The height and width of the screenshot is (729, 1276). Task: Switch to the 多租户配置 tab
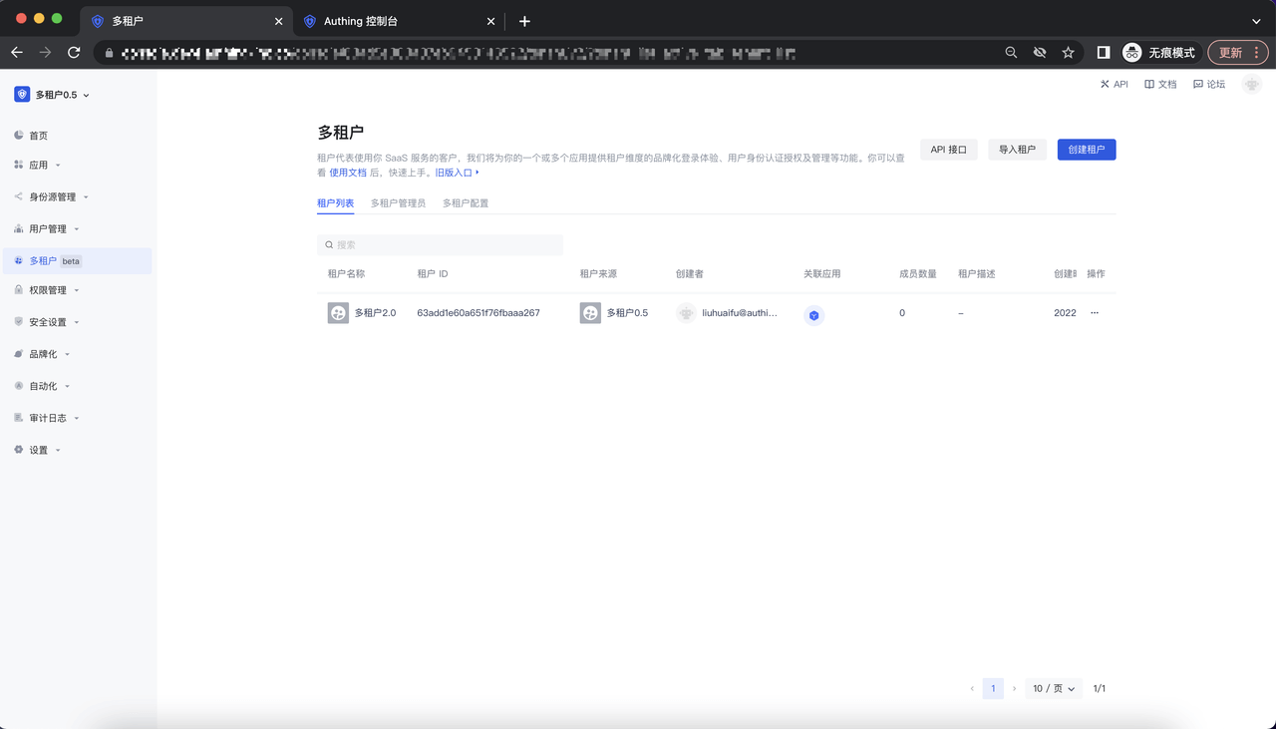pyautogui.click(x=466, y=203)
